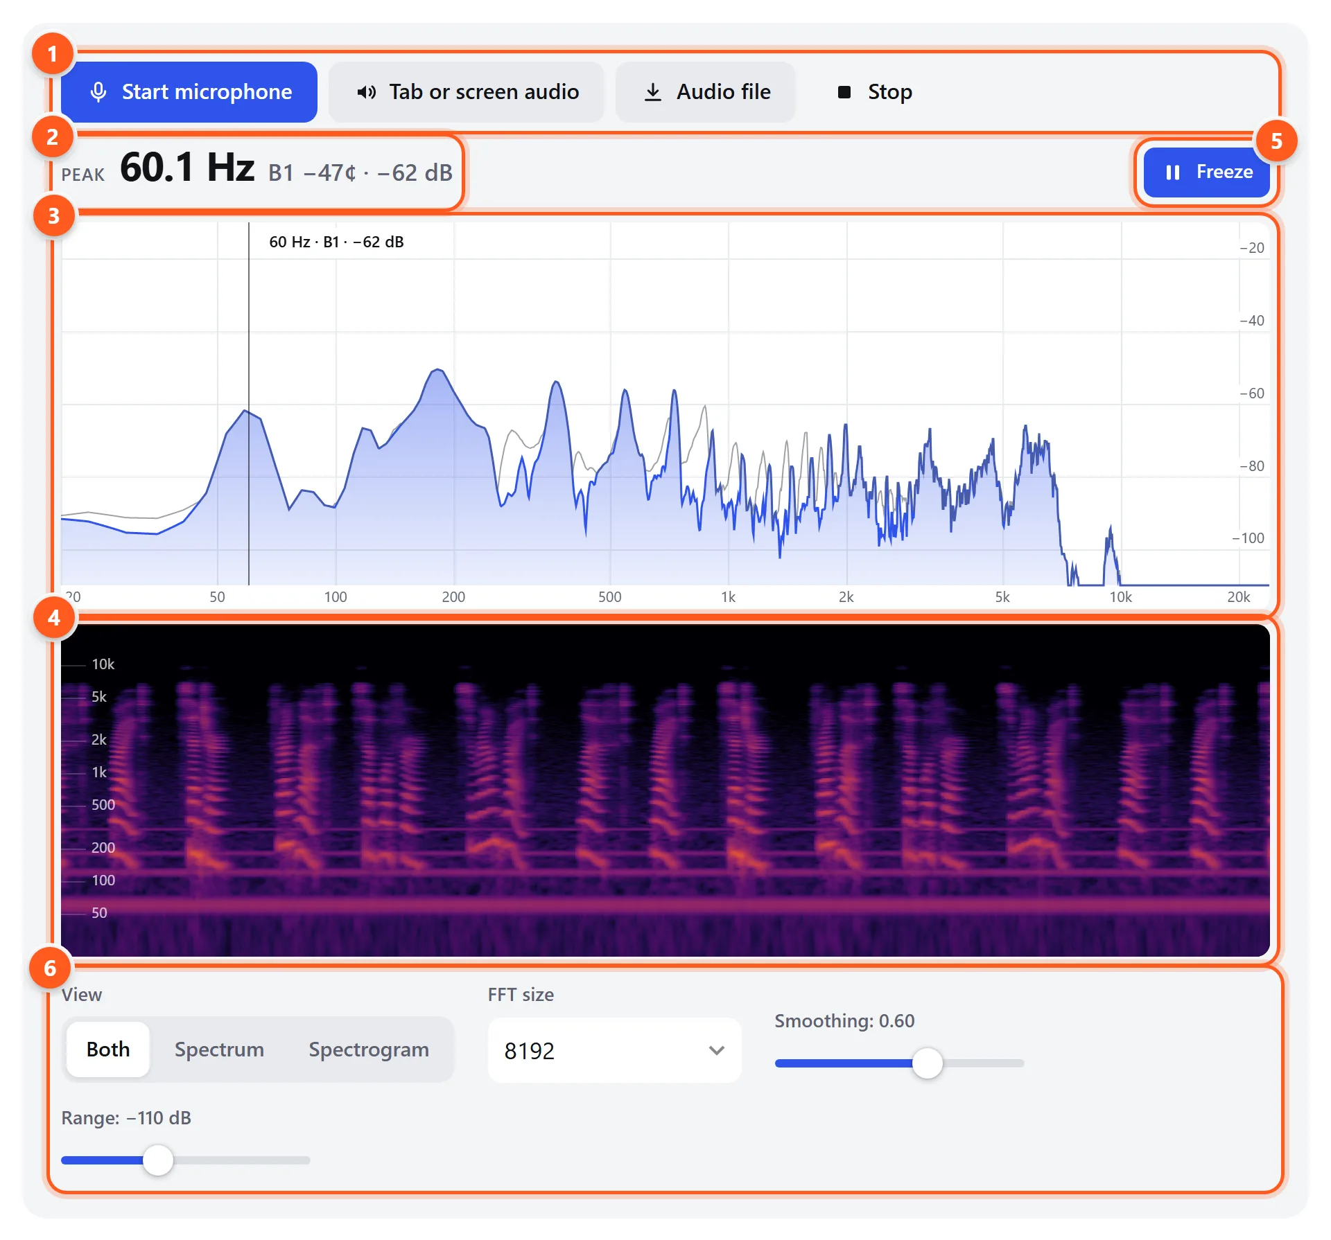
Task: Click the PEAK label
Action: (83, 175)
